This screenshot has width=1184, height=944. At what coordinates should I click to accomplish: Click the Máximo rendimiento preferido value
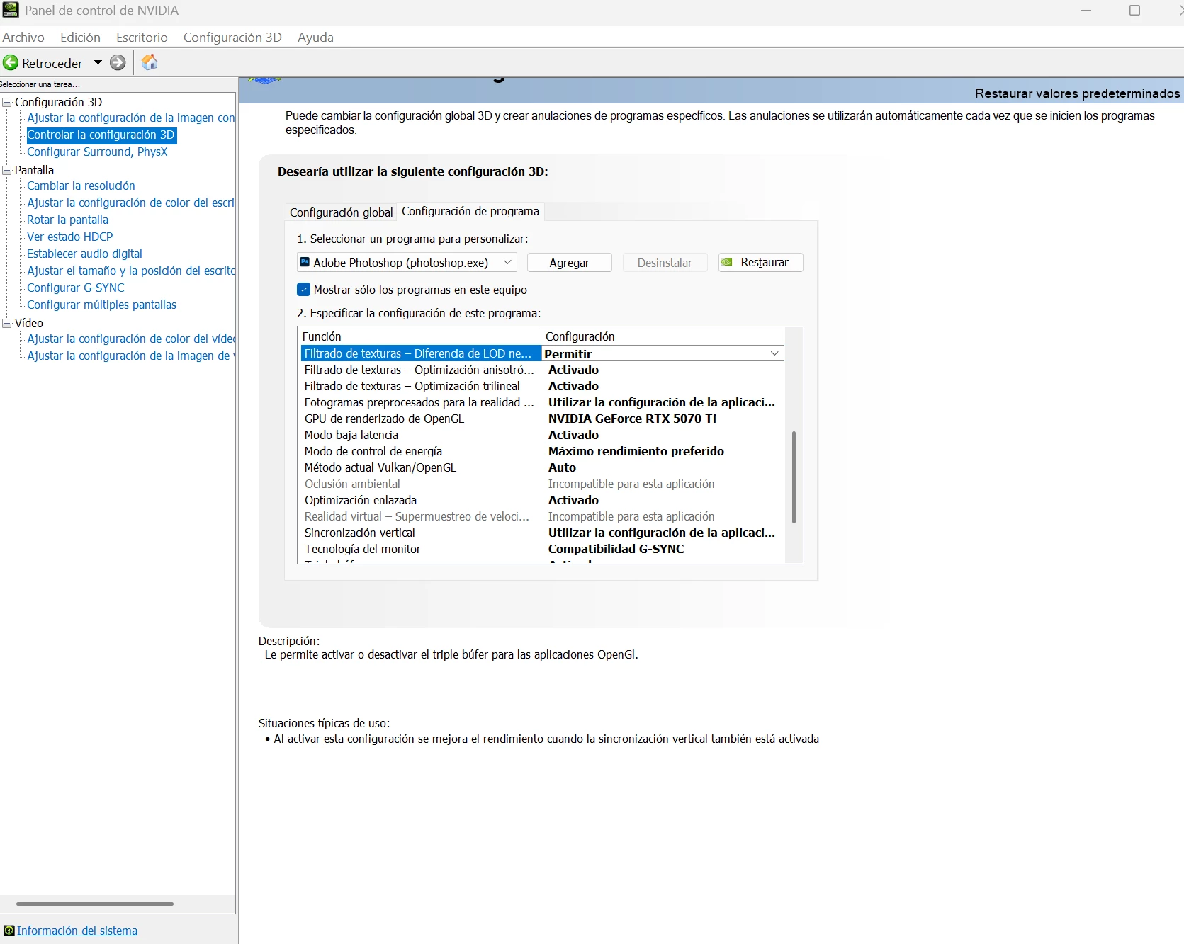point(636,451)
